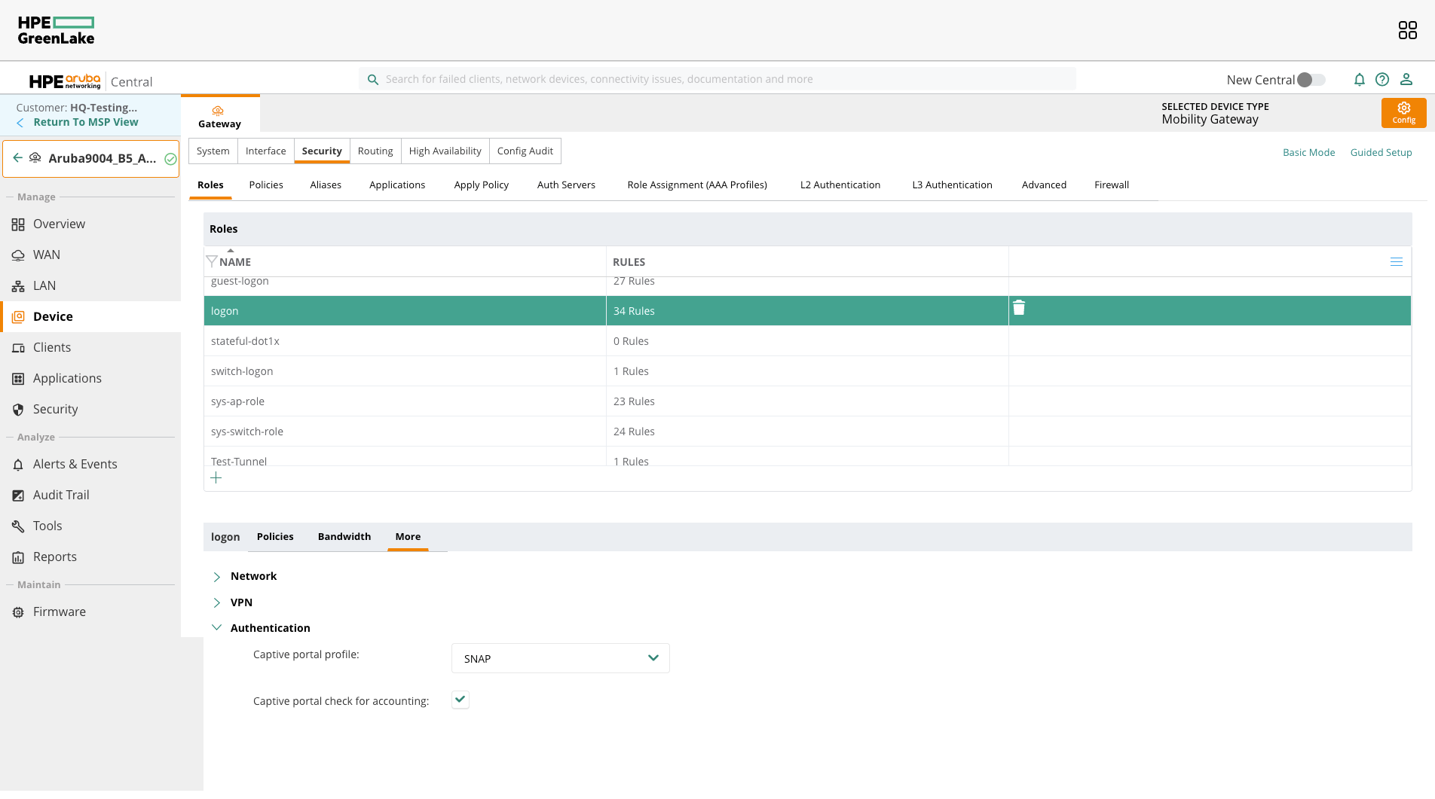Viewport: 1435px width, 799px height.
Task: Open the notifications bell icon
Action: [1359, 80]
